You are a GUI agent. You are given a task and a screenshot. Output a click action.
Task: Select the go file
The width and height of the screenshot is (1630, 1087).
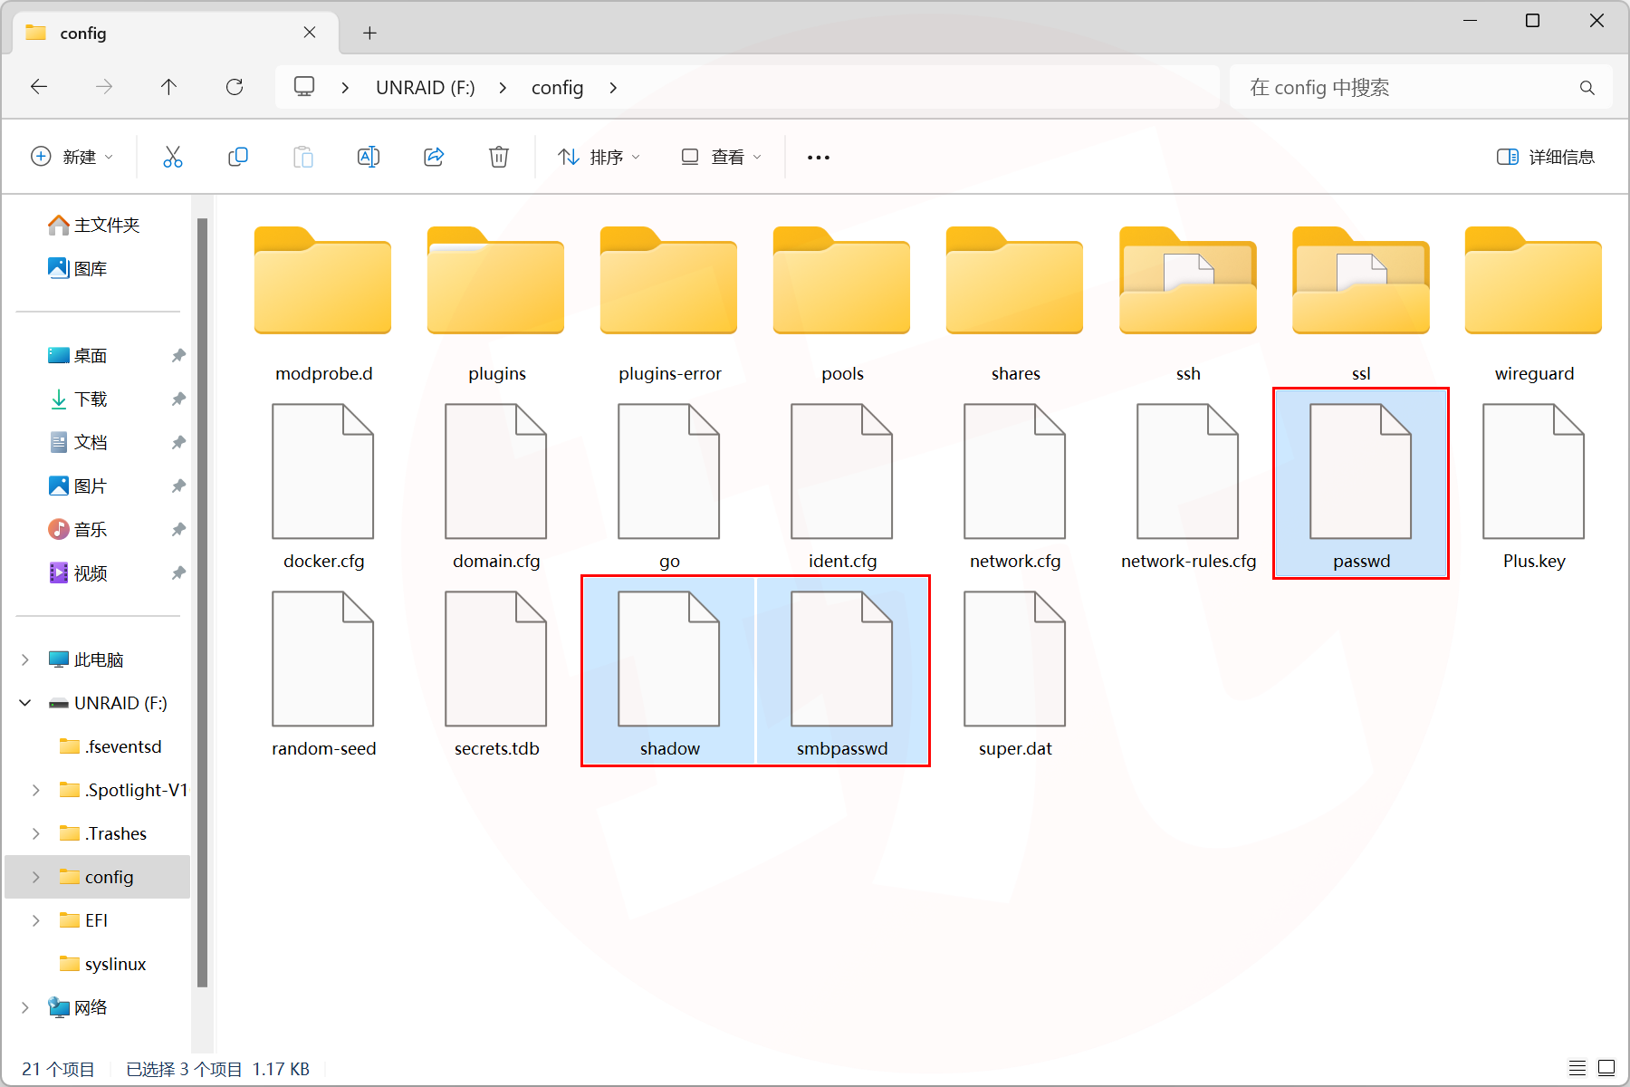tap(669, 486)
